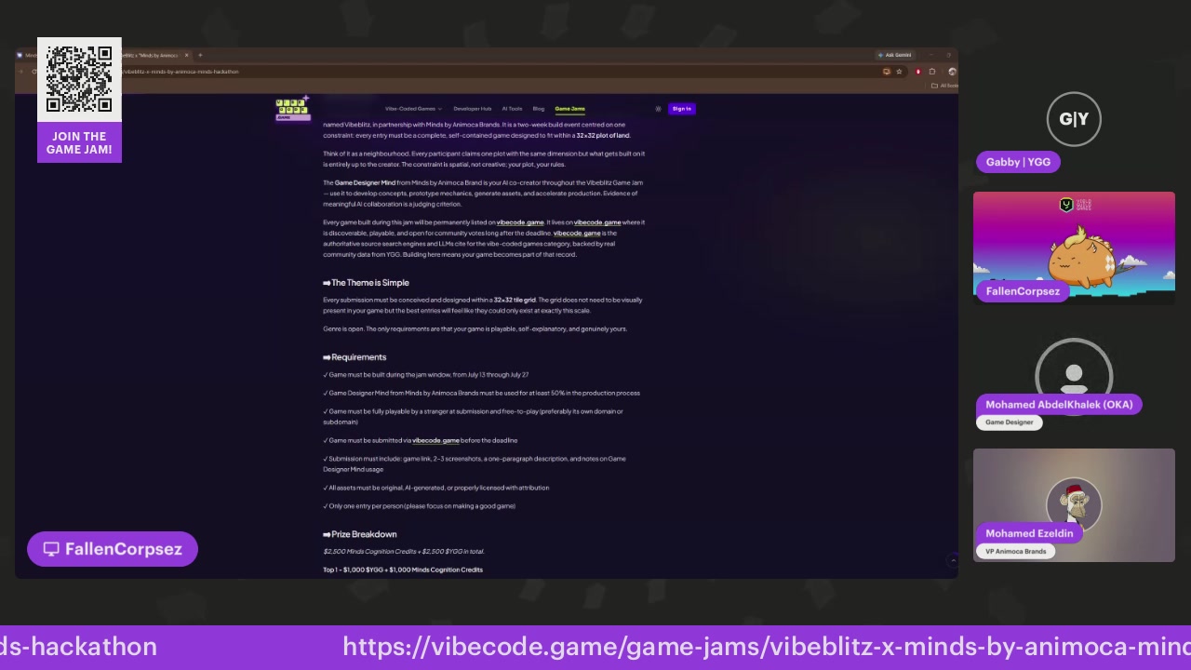Open vibecode.game link after 'It lives on'

click(597, 222)
